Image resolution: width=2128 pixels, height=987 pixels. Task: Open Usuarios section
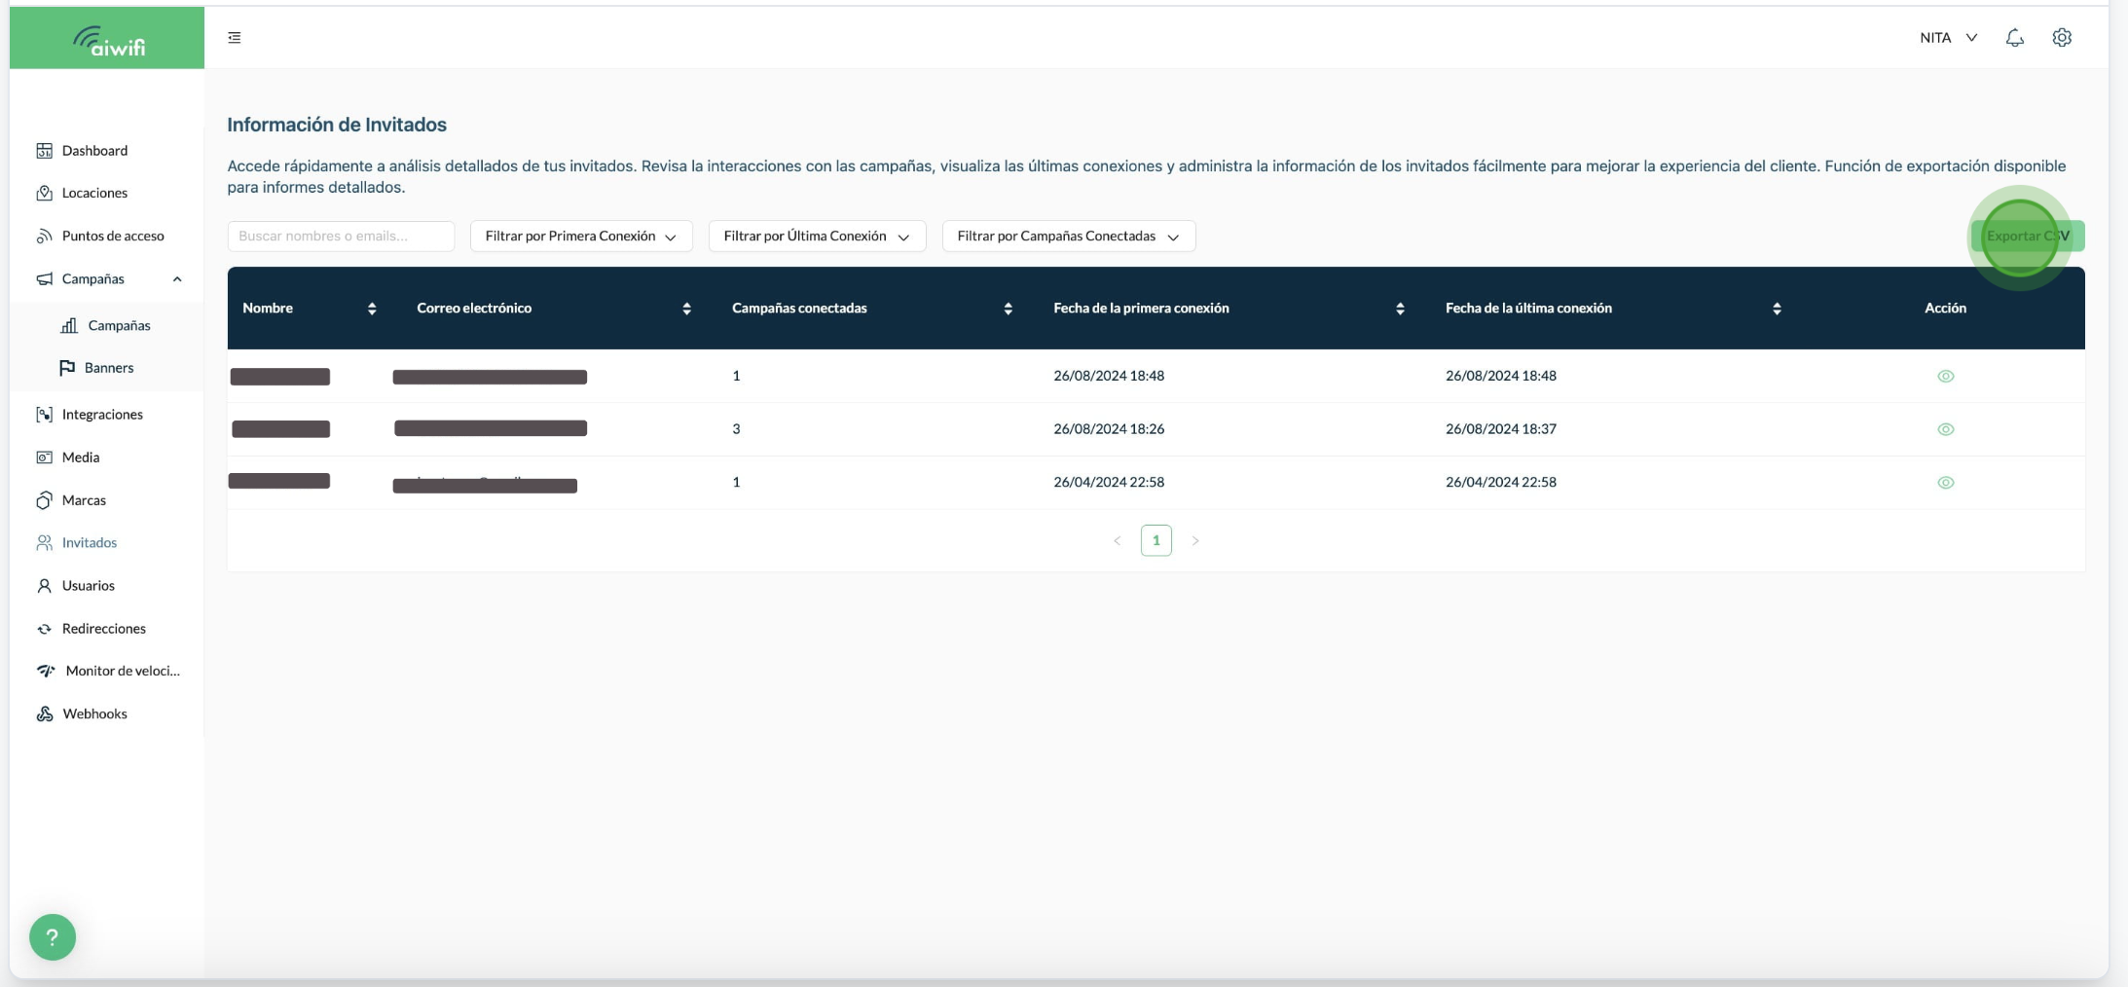pyautogui.click(x=89, y=585)
